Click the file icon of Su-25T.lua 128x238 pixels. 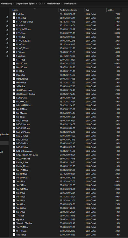click(14, 185)
